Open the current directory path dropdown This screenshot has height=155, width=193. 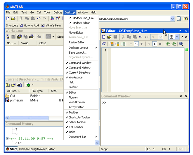coord(172,19)
